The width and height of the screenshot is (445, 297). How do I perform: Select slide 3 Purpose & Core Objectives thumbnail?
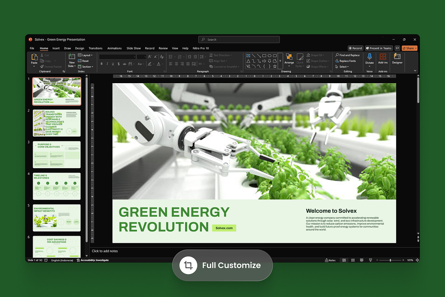56,154
